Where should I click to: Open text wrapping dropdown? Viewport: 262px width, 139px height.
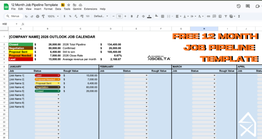(193, 16)
